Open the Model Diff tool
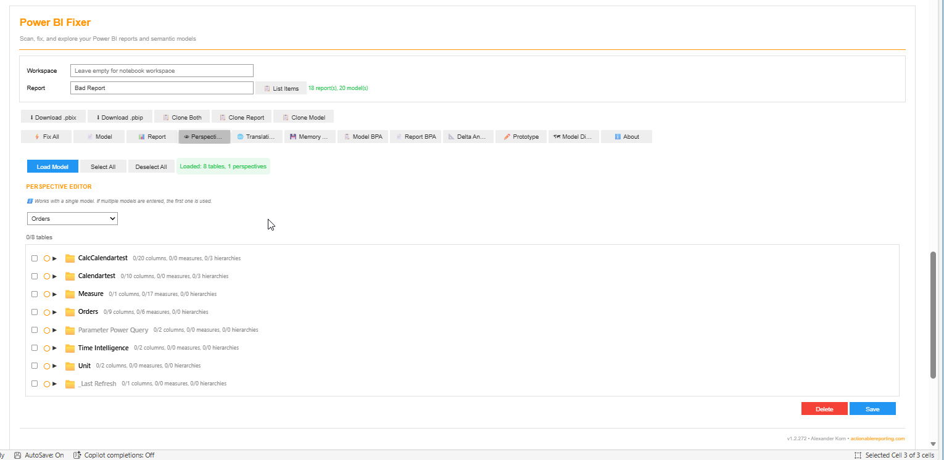 (573, 136)
